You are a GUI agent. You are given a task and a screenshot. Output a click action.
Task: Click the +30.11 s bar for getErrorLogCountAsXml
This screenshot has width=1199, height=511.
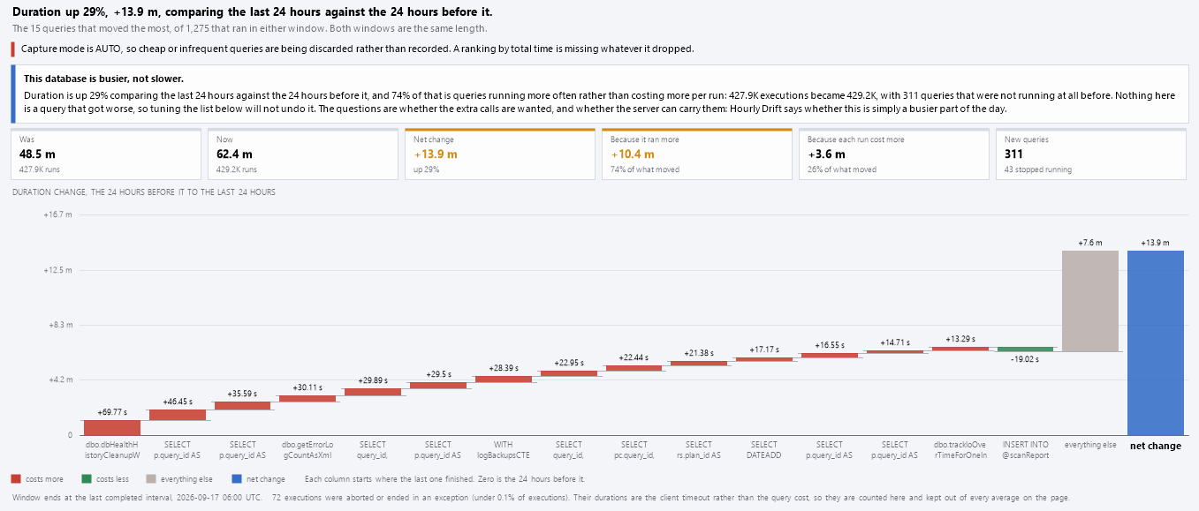point(307,399)
